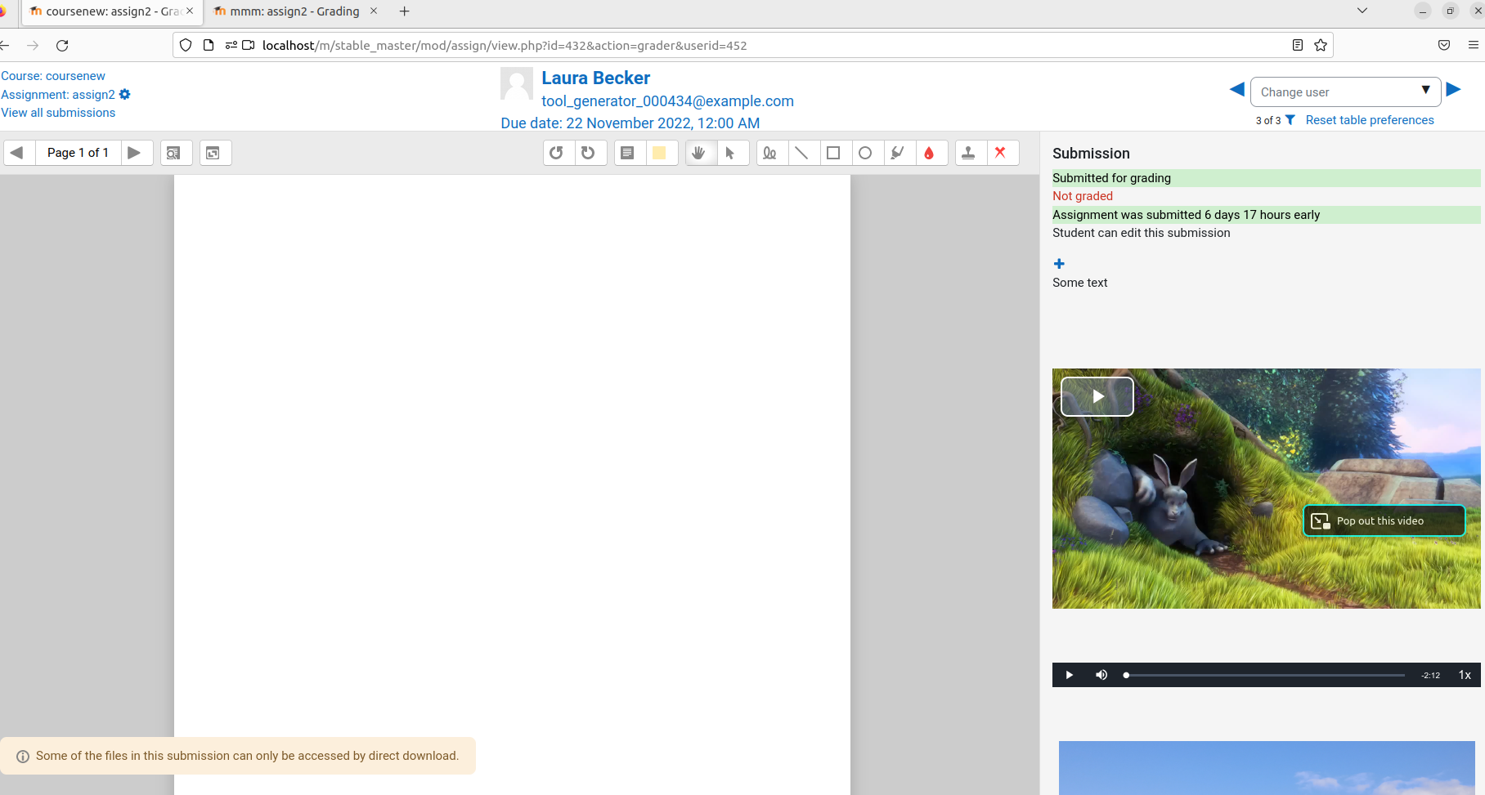Open the Assignment: assign2 link
The image size is (1485, 795).
tap(58, 95)
